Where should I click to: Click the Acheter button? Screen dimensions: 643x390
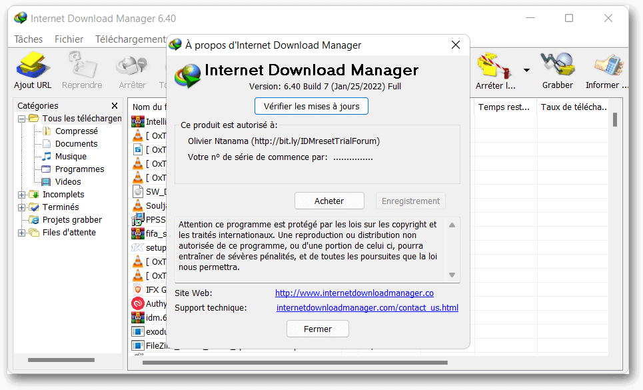[x=329, y=201]
